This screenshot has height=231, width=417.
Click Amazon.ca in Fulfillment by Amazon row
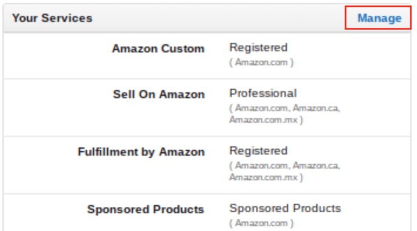pos(316,166)
